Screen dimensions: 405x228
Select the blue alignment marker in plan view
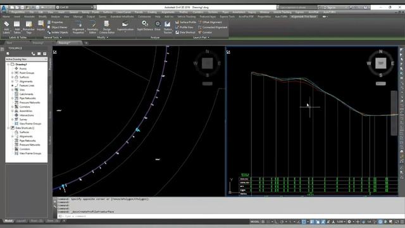pos(138,130)
